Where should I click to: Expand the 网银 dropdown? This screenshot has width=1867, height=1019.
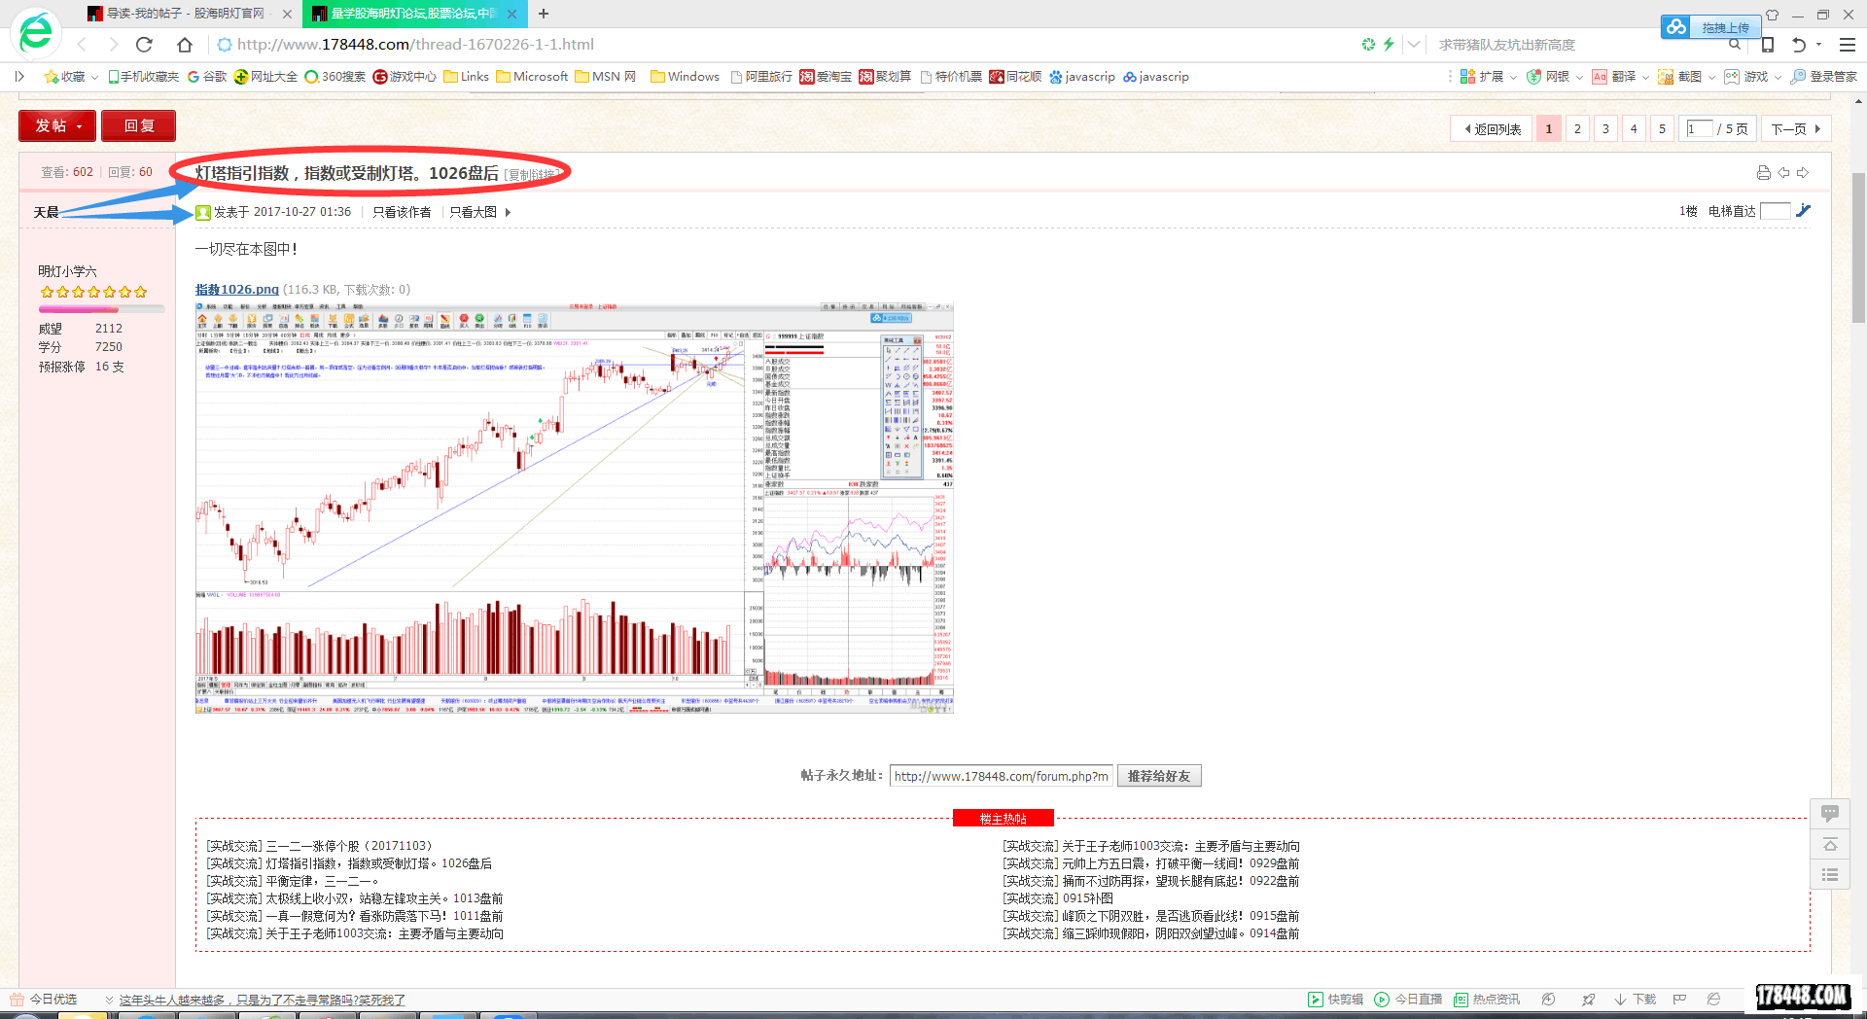click(1579, 78)
